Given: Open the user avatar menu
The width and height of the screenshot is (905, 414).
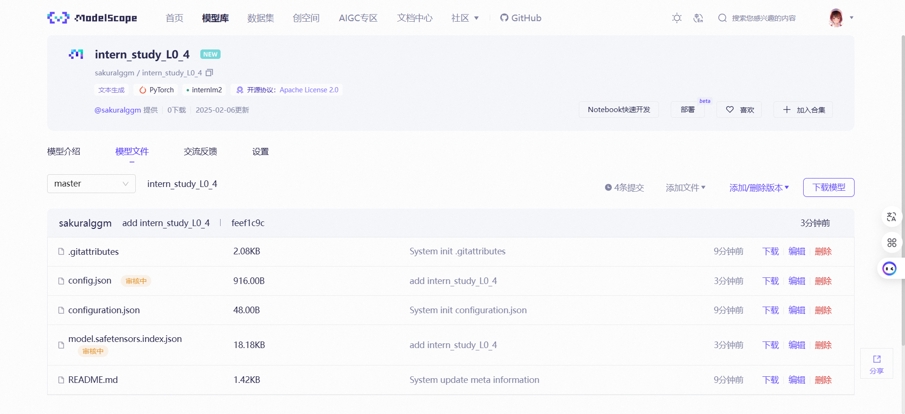Looking at the screenshot, I should (836, 18).
